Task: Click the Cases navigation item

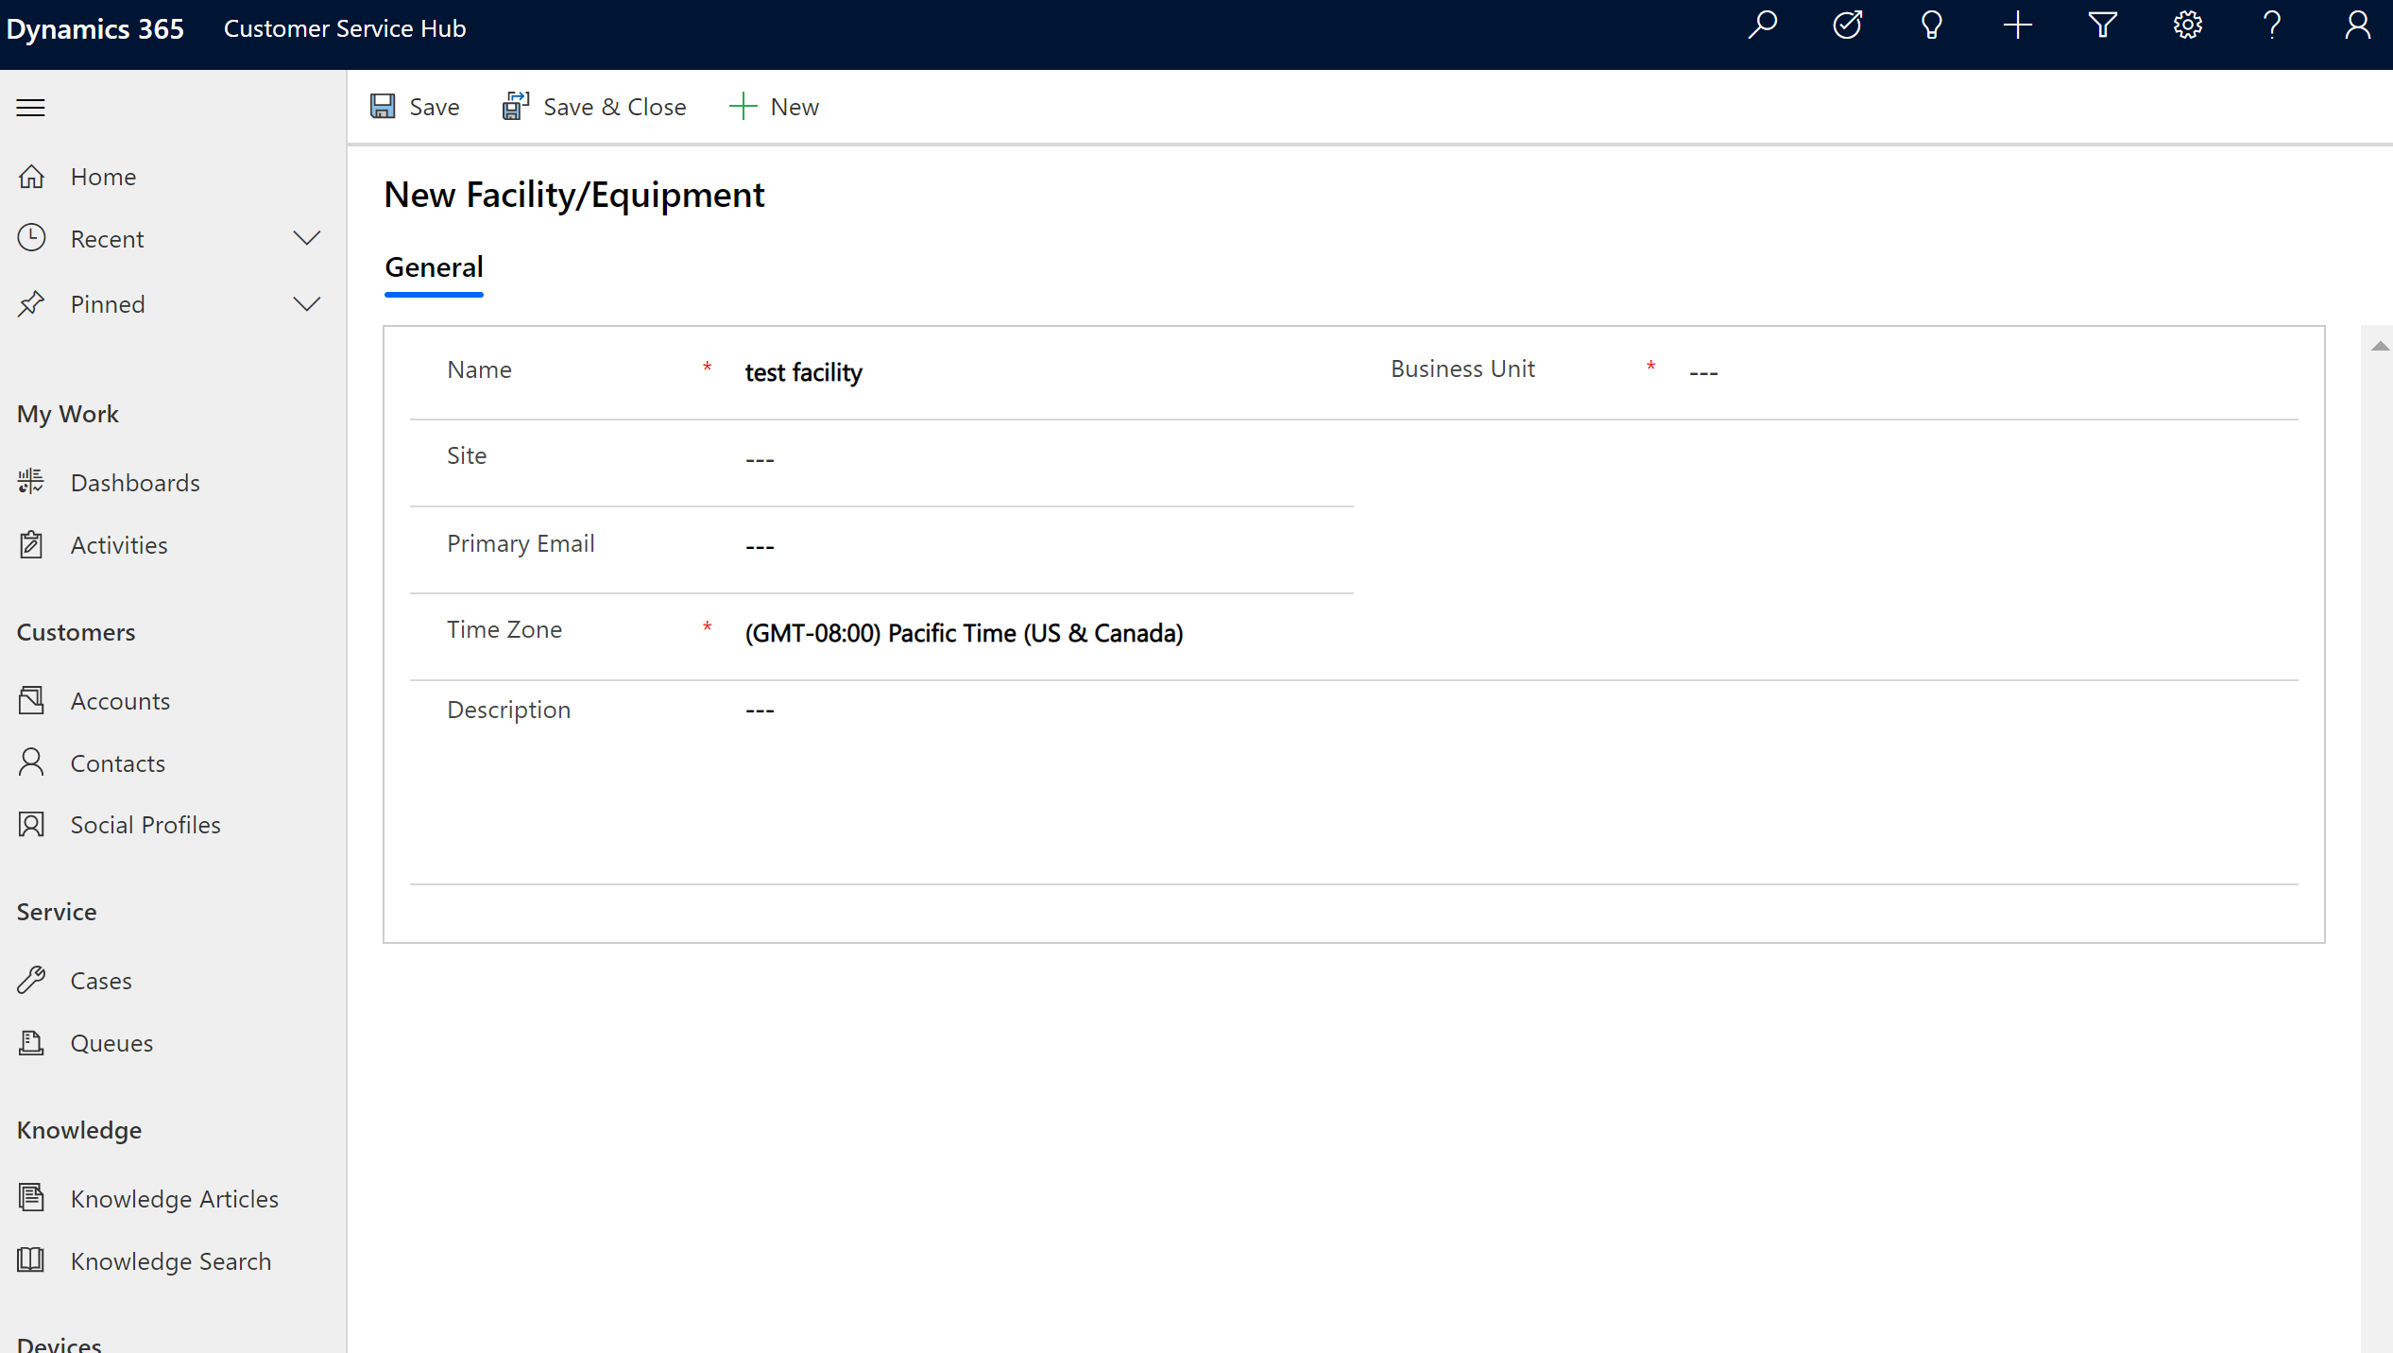Action: coord(98,980)
